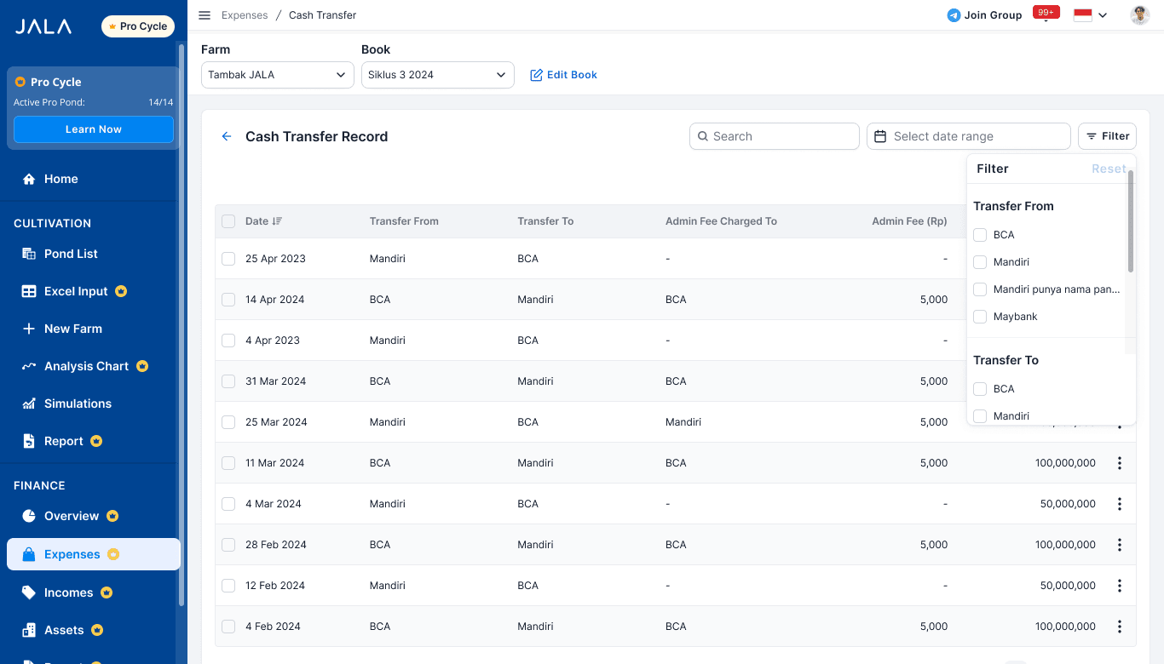The width and height of the screenshot is (1164, 664).
Task: Click the JALA logo
Action: coord(43,26)
